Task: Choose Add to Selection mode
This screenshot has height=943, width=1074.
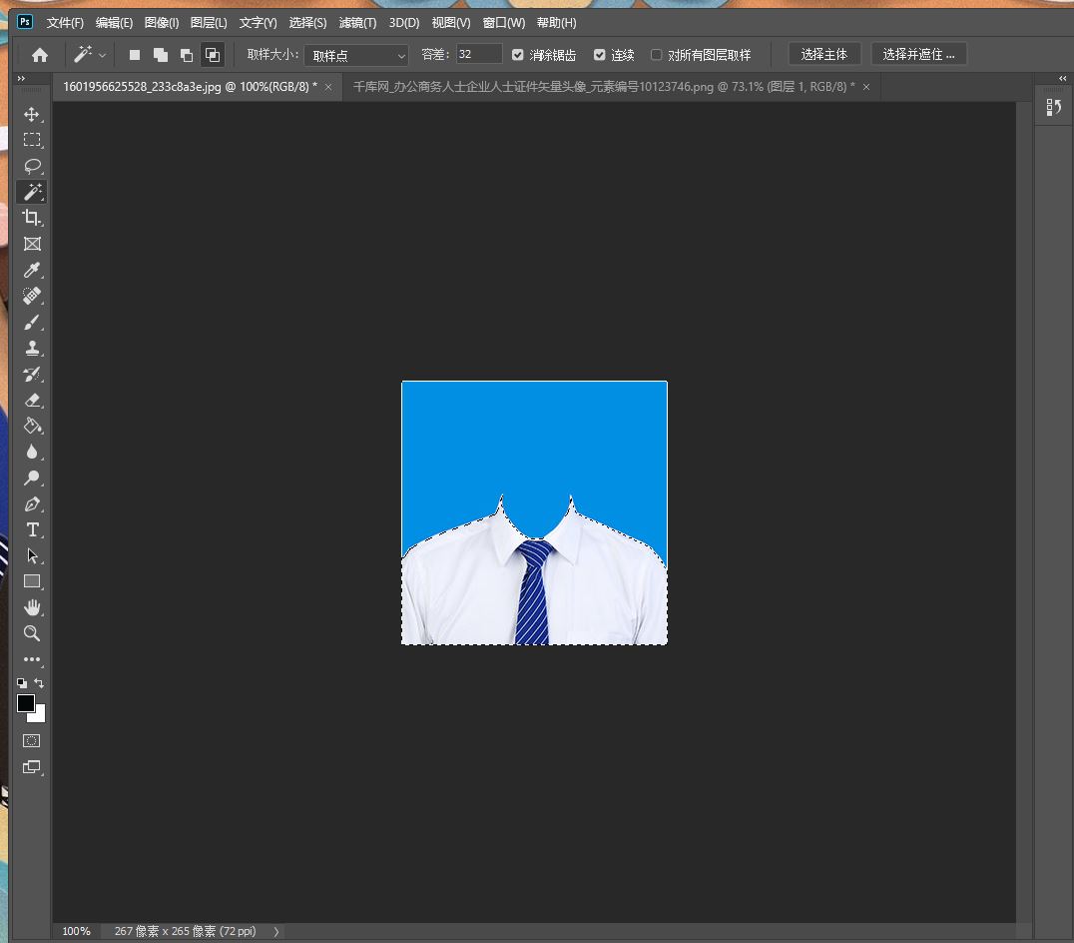Action: pos(161,55)
